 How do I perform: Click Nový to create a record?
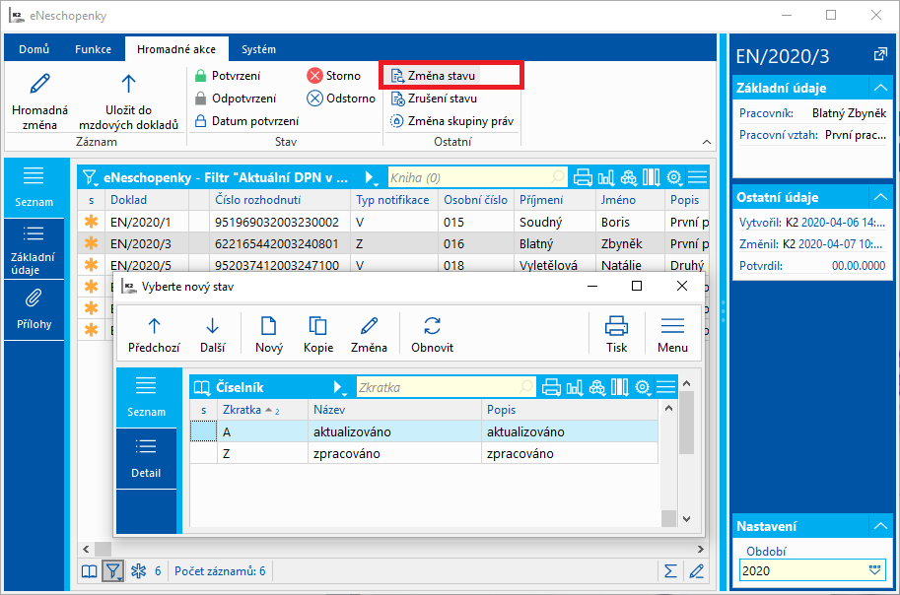269,335
